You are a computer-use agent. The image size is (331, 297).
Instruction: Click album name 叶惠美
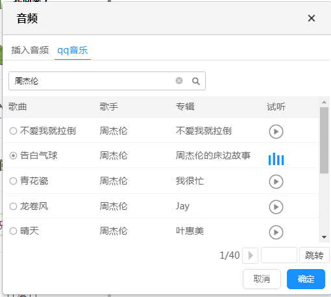pos(190,231)
